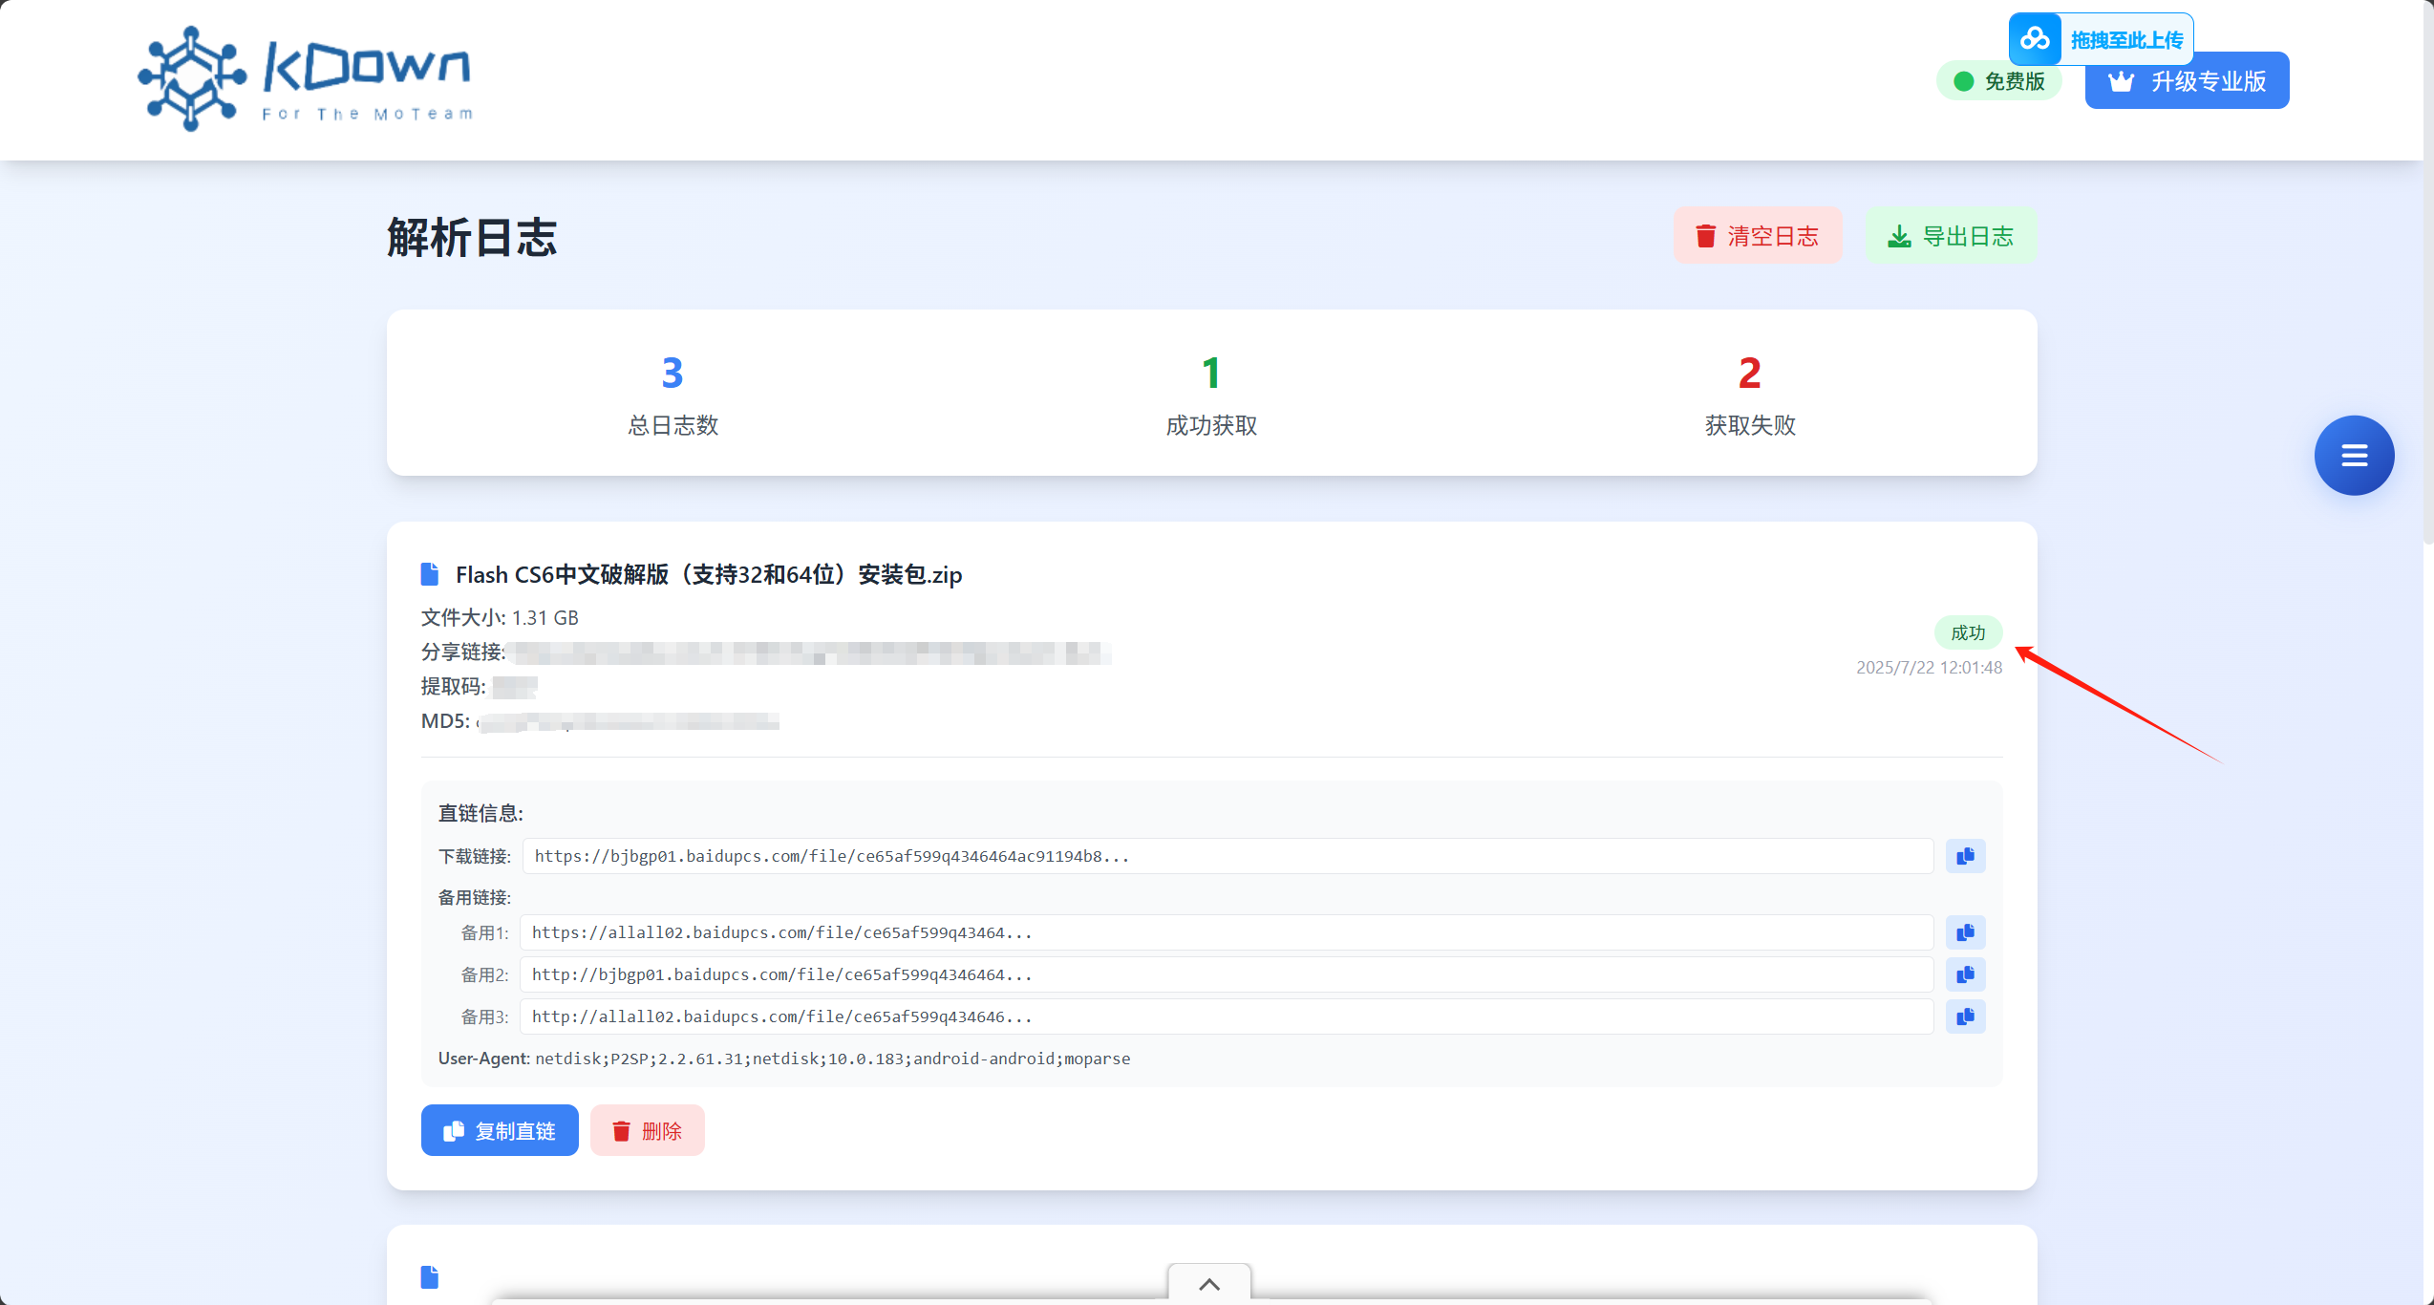Delete the Flash CS6 log entry
Screen dimensions: 2434x1305
click(x=647, y=1131)
